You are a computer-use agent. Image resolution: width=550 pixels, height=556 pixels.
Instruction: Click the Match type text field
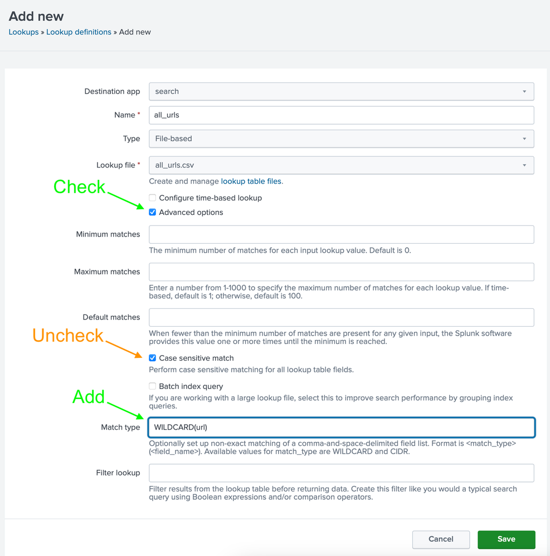341,427
